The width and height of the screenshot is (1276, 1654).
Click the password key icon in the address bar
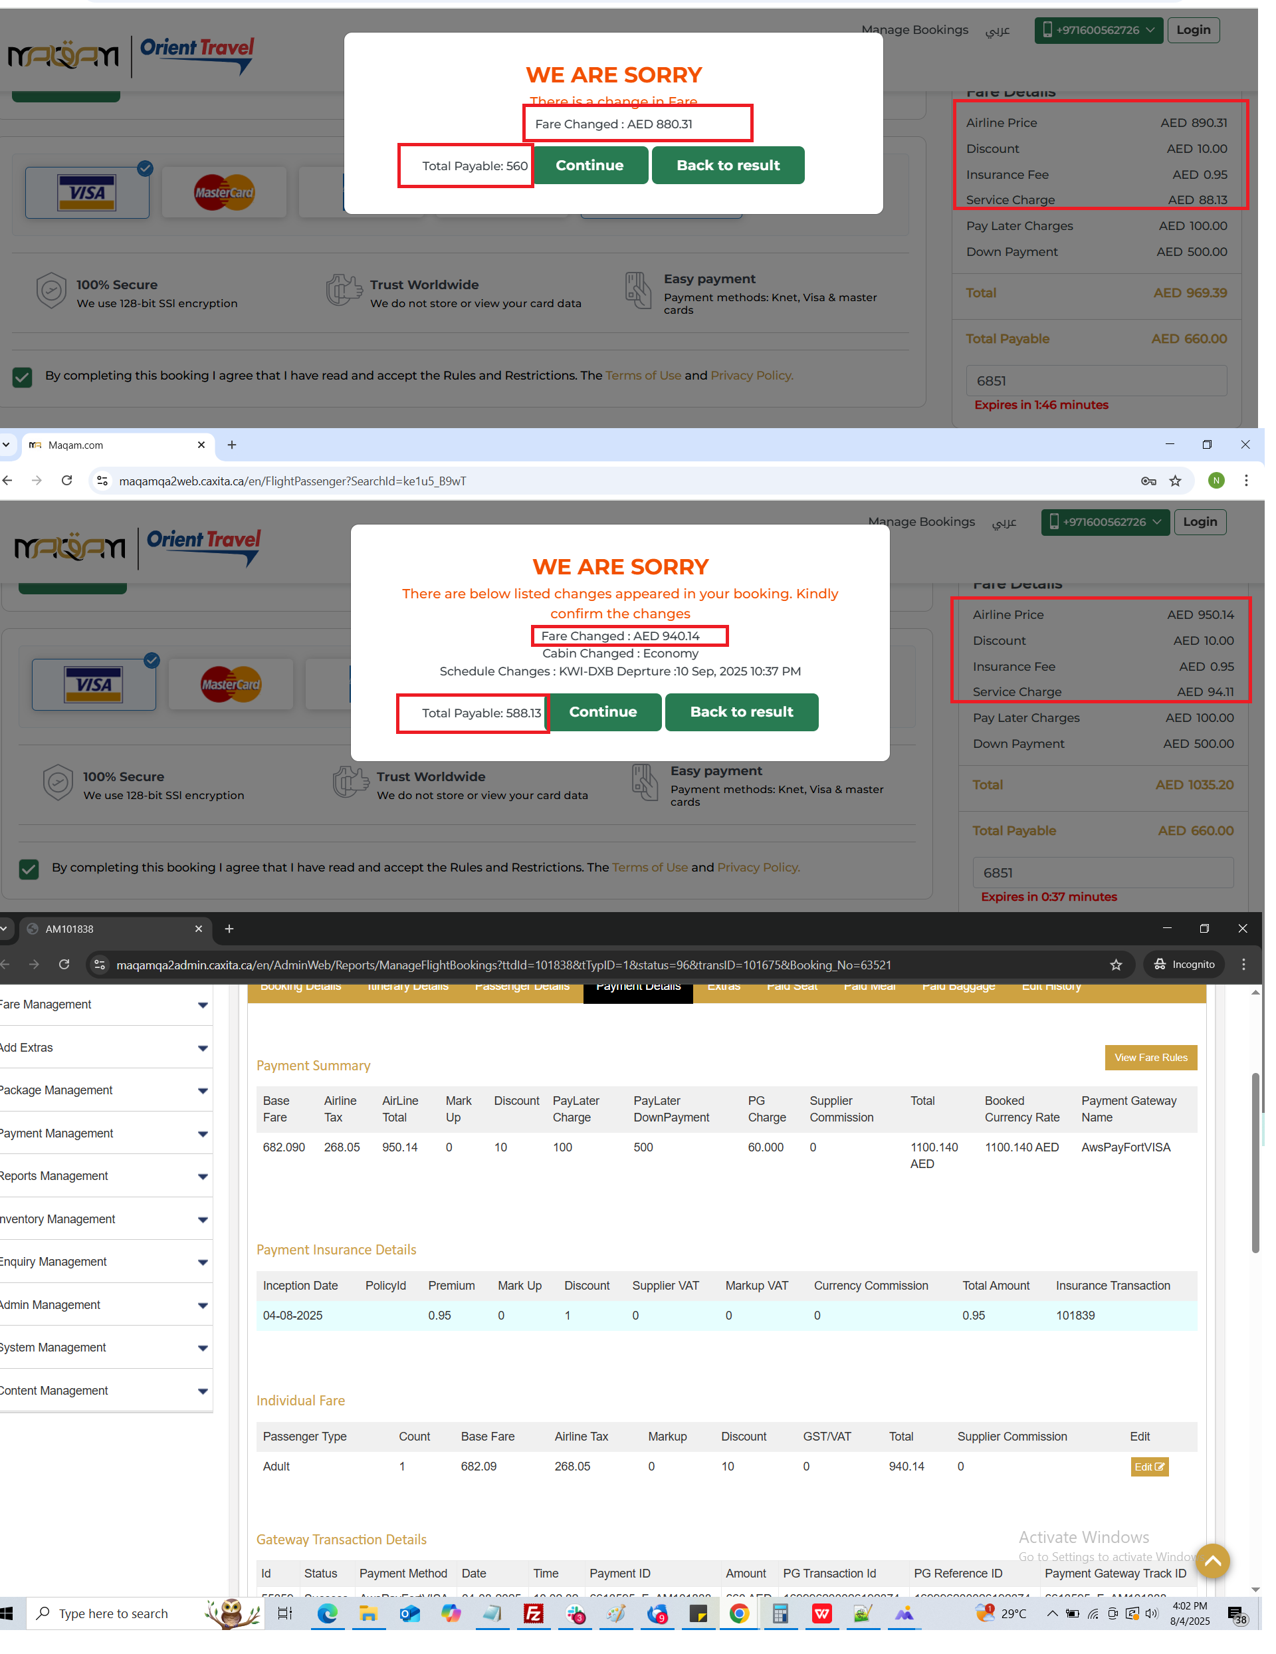[x=1148, y=481]
